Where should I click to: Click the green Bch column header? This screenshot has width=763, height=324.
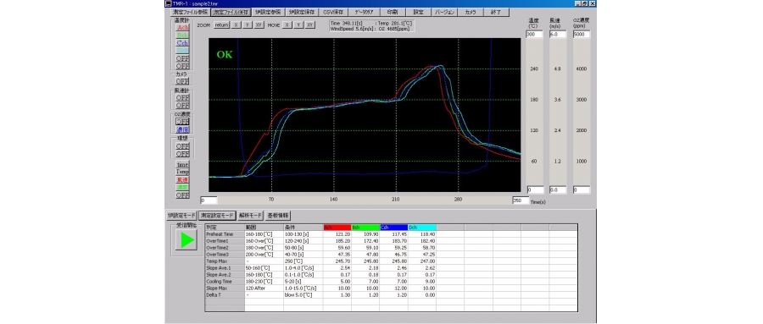click(x=365, y=227)
